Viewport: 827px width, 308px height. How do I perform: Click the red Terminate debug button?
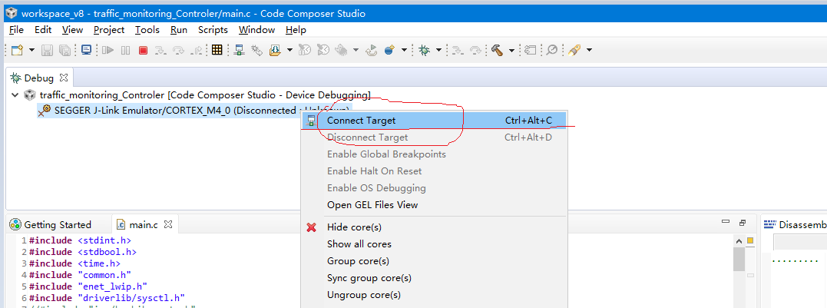[143, 50]
